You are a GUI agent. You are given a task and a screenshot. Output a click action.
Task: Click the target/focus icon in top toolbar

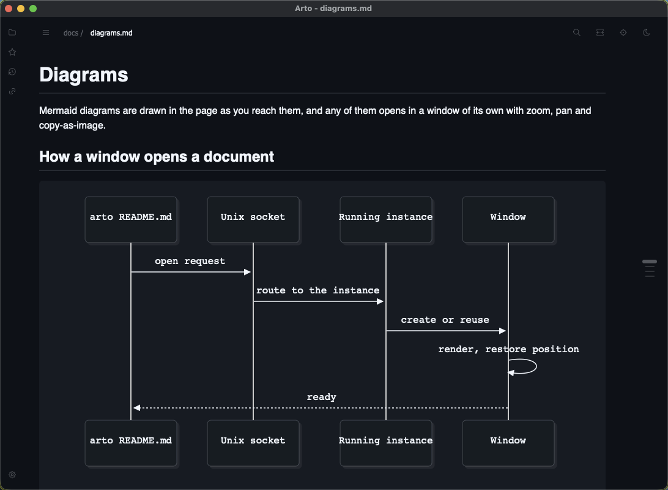(x=623, y=32)
